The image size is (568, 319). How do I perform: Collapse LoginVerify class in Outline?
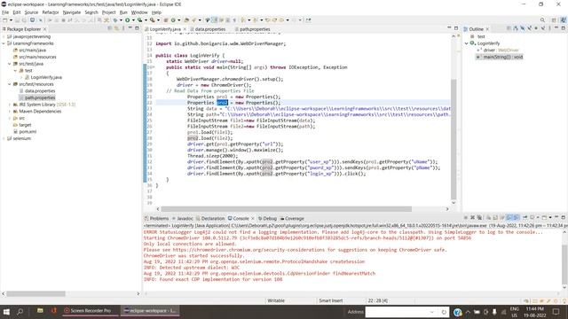pos(467,43)
